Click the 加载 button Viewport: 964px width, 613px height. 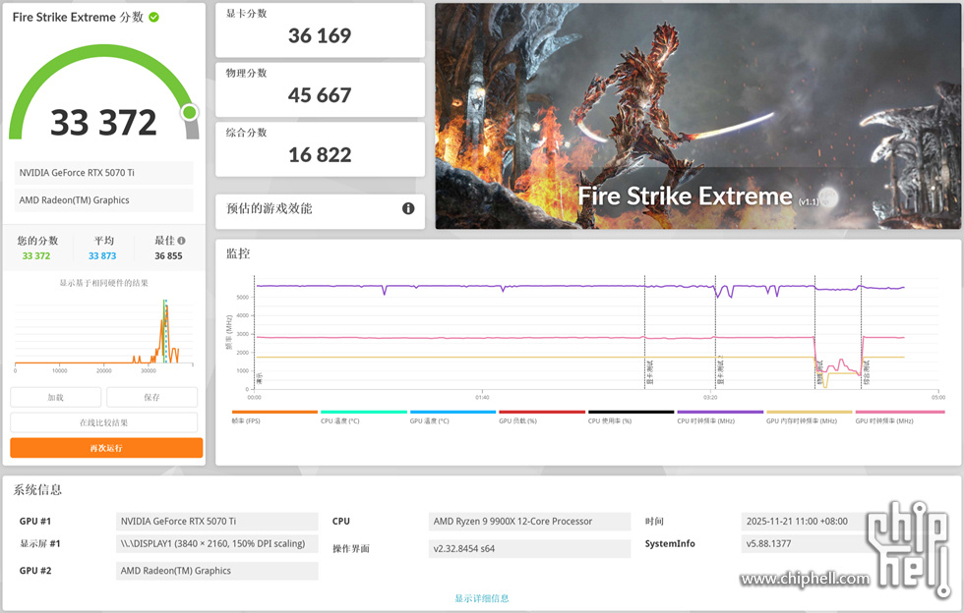[x=55, y=397]
